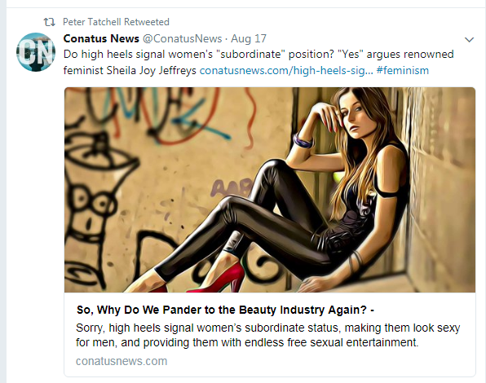The image size is (486, 383).
Task: Open the @ConatusNews handle
Action: [183, 38]
